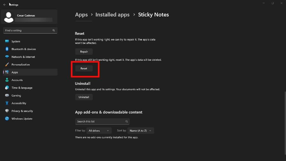Click the vertical scrollbar on the right
The height and width of the screenshot is (161, 286).
point(285,123)
